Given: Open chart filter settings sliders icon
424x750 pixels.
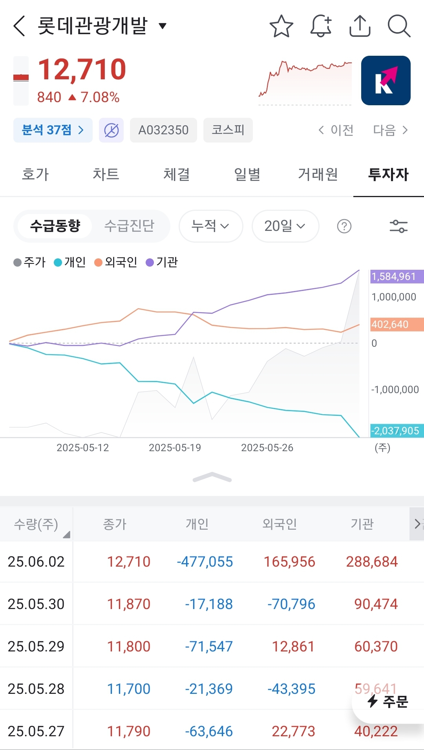Looking at the screenshot, I should tap(398, 226).
